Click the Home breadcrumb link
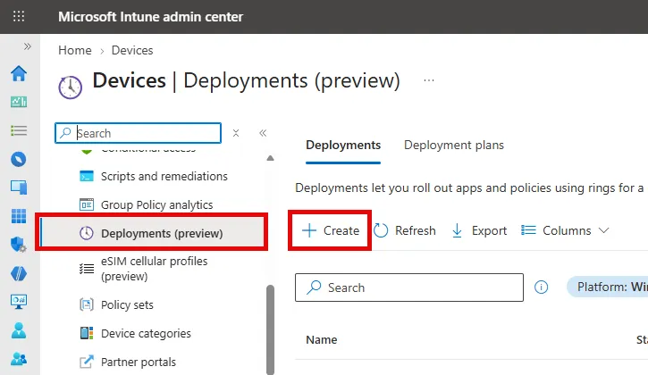Image resolution: width=648 pixels, height=375 pixels. coord(75,50)
